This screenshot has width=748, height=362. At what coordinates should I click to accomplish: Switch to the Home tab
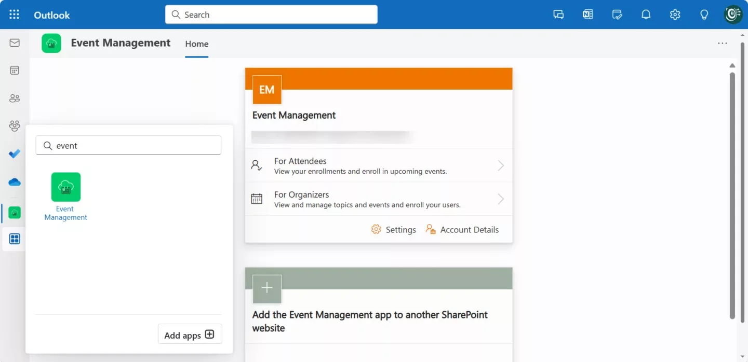coord(197,44)
